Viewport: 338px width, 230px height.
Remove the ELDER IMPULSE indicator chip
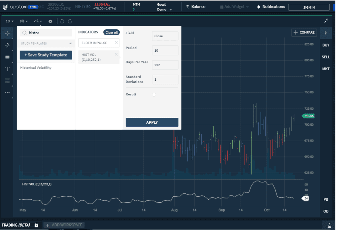(x=116, y=43)
